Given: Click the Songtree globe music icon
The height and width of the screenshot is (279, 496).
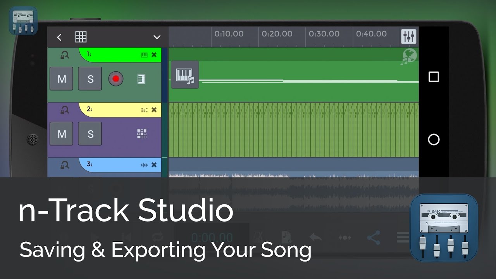Looking at the screenshot, I should click(x=409, y=57).
